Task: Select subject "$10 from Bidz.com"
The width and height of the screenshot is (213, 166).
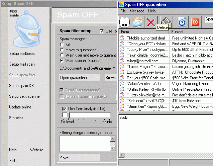Action: [187, 101]
